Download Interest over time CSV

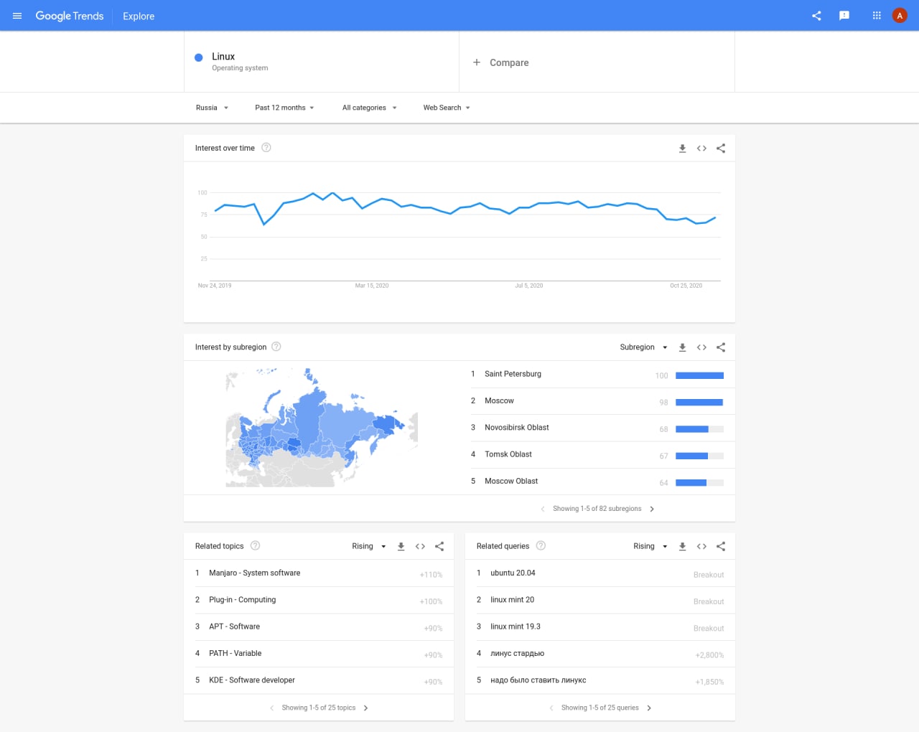click(682, 149)
